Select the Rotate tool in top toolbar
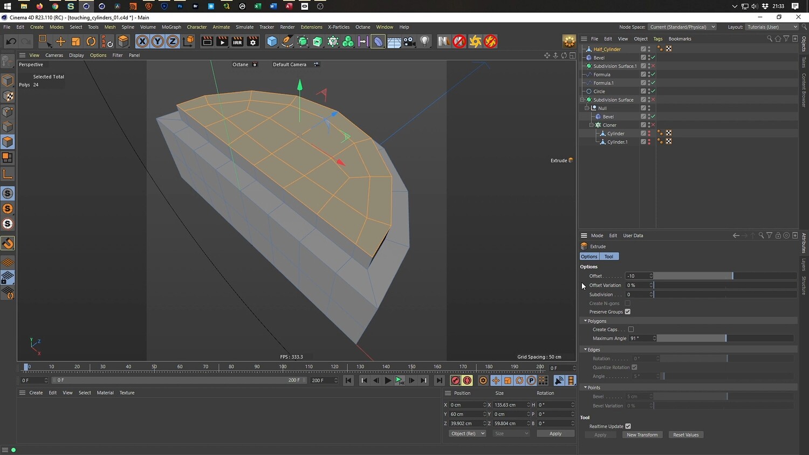 (91, 42)
